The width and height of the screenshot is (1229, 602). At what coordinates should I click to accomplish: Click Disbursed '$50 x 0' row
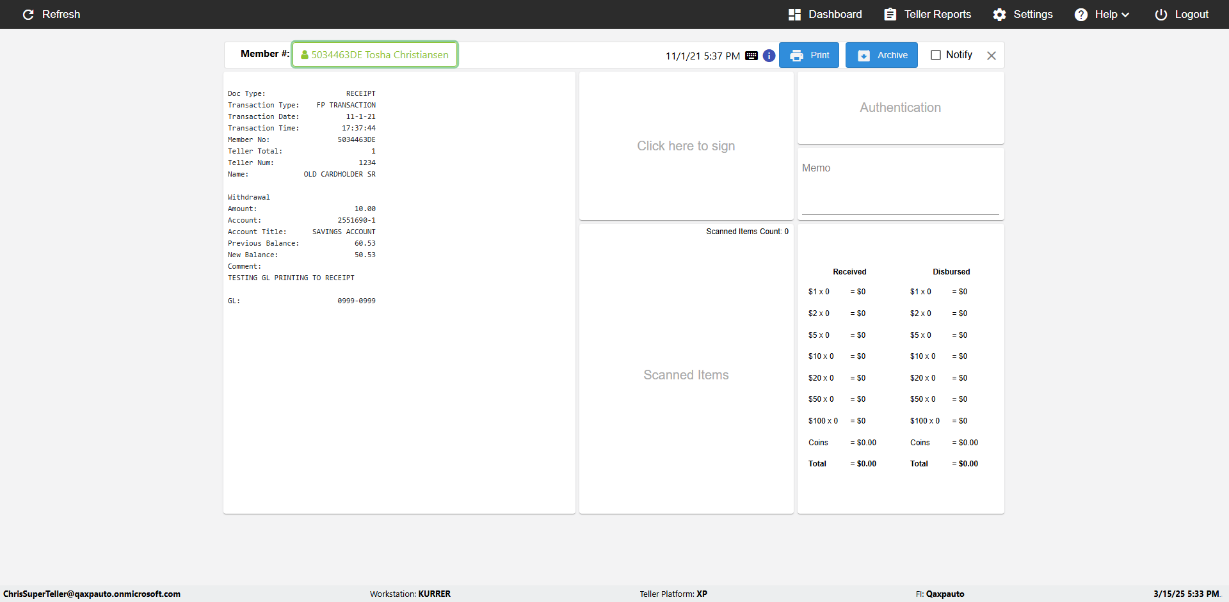pos(939,399)
